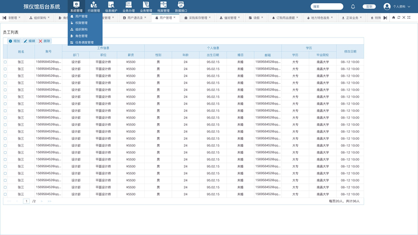Switch to the 采购库存管理 tab
This screenshot has height=235, width=418.
pos(198,18)
